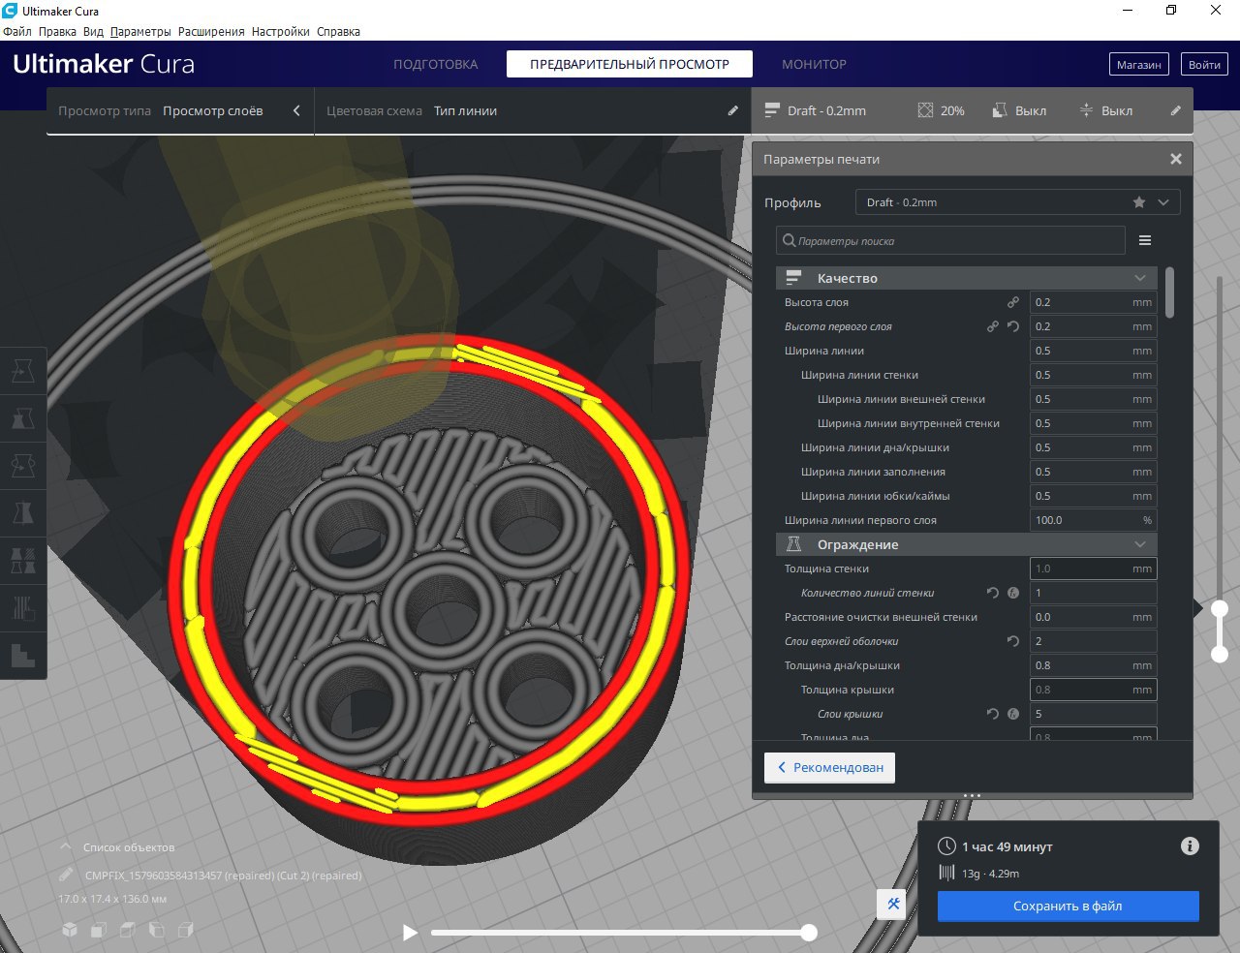Switch to right side view cube icon
Viewport: 1240px width, 953px height.
186,930
